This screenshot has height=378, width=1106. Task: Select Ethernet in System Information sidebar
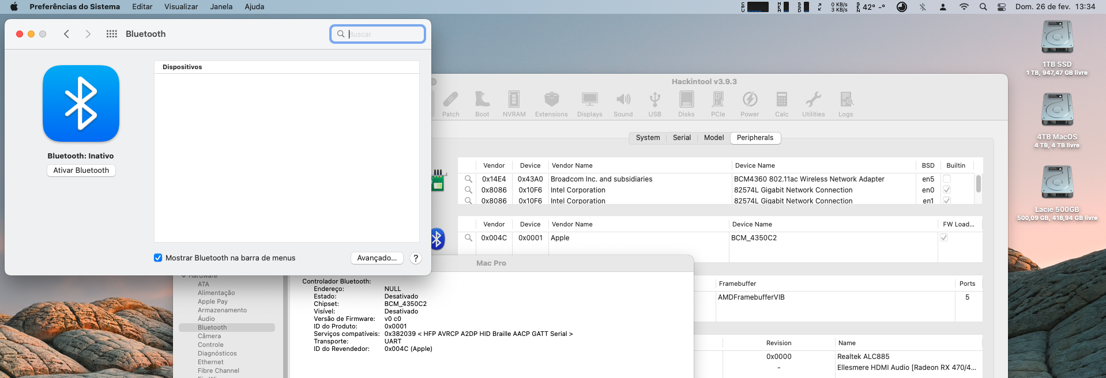click(x=210, y=362)
